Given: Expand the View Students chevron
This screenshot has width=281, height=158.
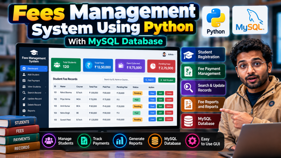Looking at the screenshot, I should coord(46,87).
